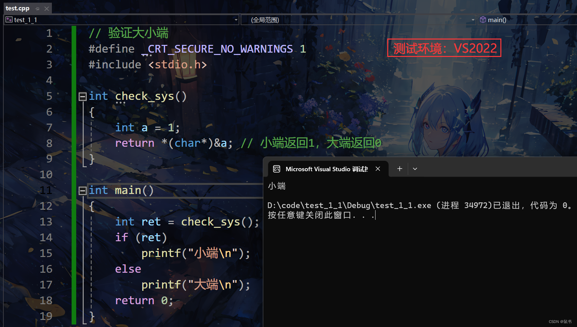
Task: Click the return *(char*)&a statement
Action: (x=174, y=143)
